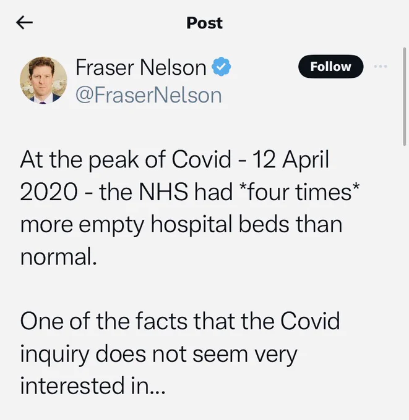This screenshot has width=409, height=420.
Task: Click the word "inquiry" in the post
Action: [x=54, y=354]
